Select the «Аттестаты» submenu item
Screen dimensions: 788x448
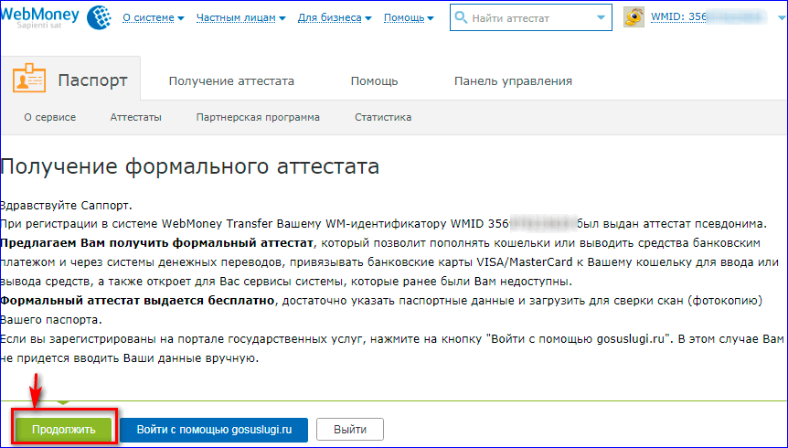click(135, 117)
